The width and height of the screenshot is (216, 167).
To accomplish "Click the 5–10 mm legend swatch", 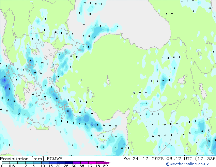I will (37, 163).
